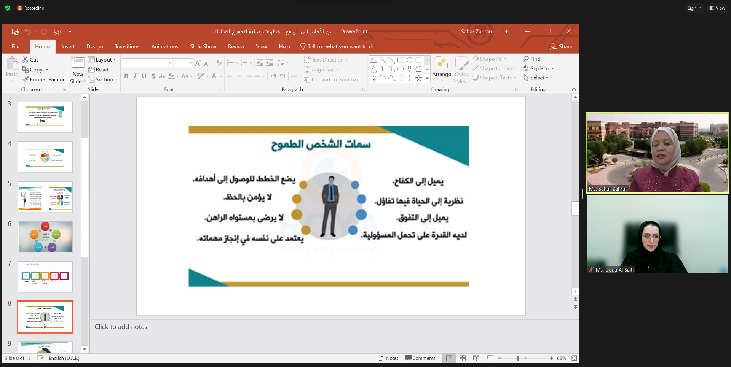This screenshot has width=731, height=367.
Task: Switch to Reading View in status bar
Action: click(476, 358)
